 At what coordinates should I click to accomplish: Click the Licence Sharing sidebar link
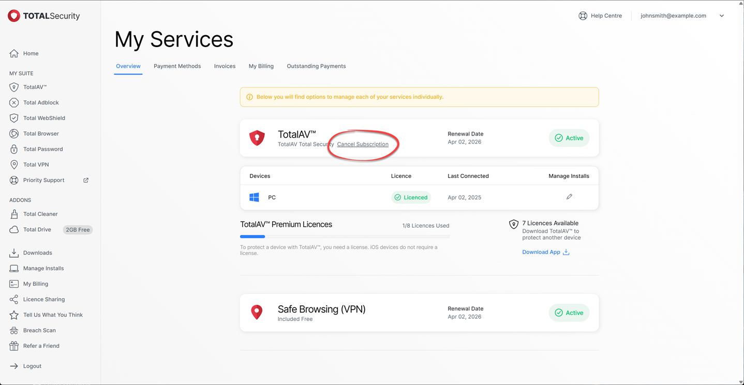(x=44, y=299)
